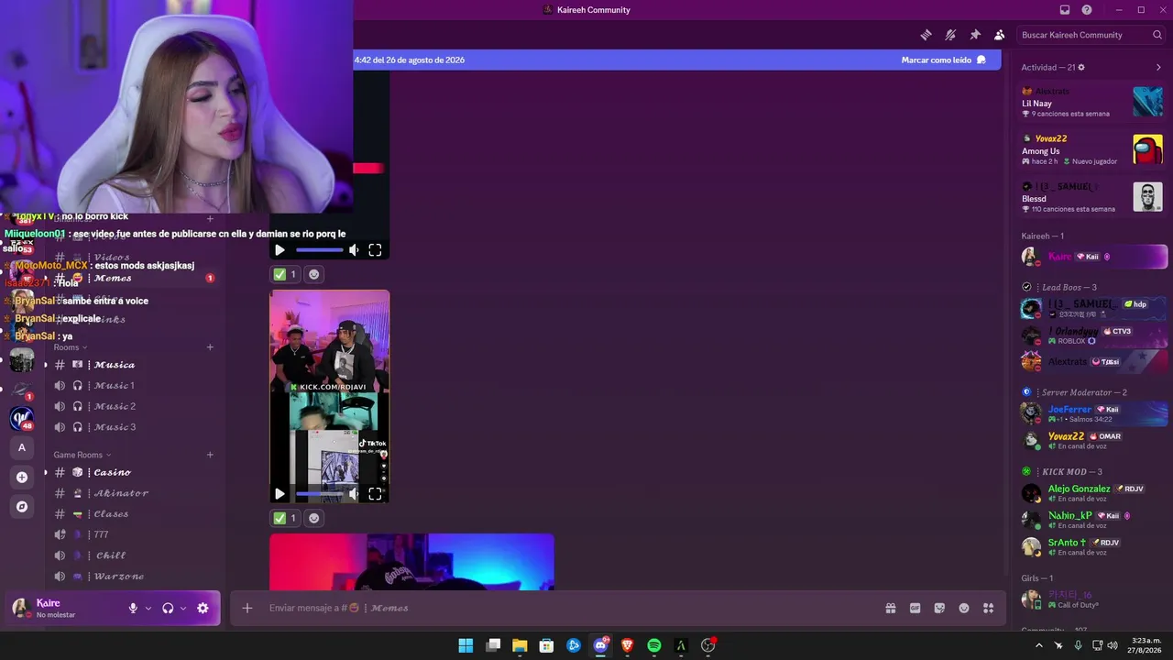
Task: Collapse the Rooms category
Action: tap(71, 347)
